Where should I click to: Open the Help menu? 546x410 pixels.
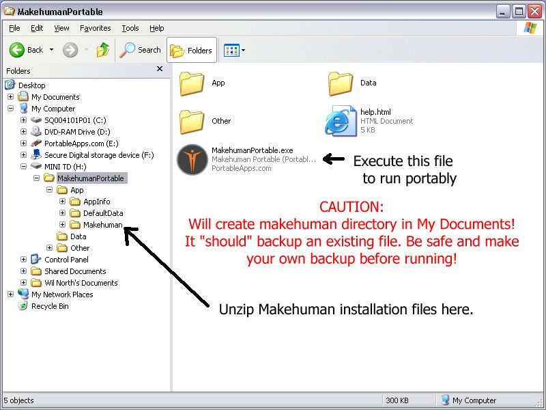pos(157,28)
